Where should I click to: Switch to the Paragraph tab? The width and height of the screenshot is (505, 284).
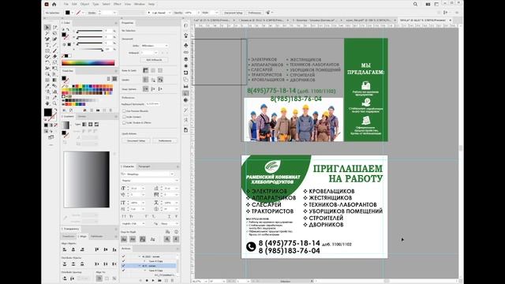pos(144,166)
